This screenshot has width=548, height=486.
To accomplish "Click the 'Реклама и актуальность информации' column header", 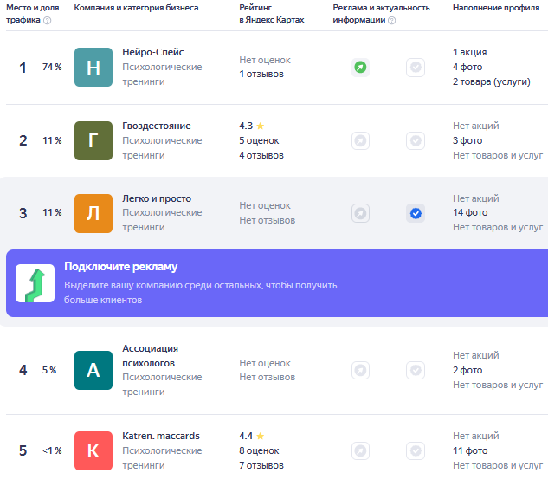I will click(x=381, y=14).
